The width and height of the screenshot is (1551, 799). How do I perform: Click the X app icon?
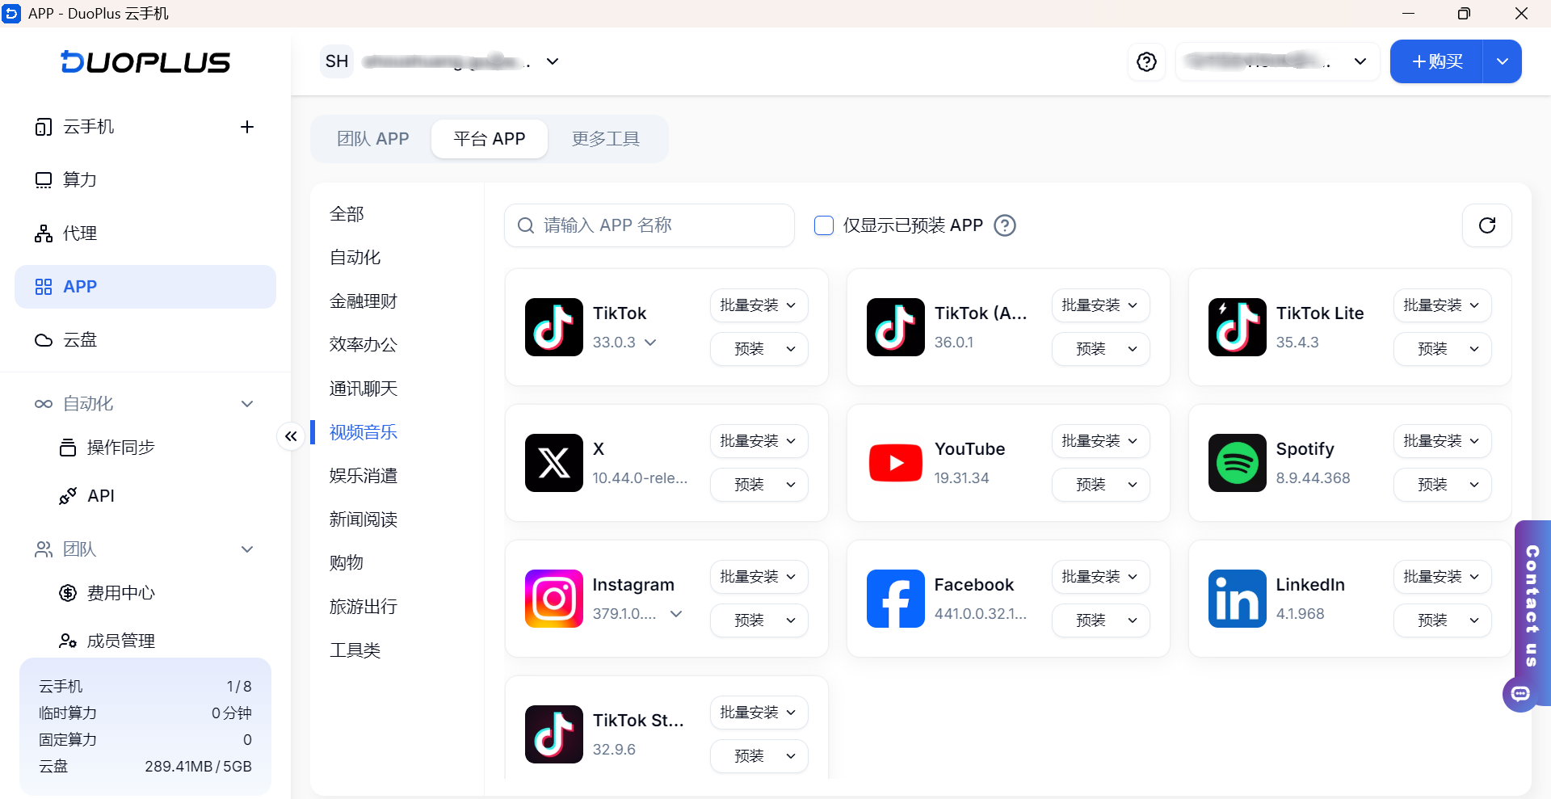click(553, 463)
